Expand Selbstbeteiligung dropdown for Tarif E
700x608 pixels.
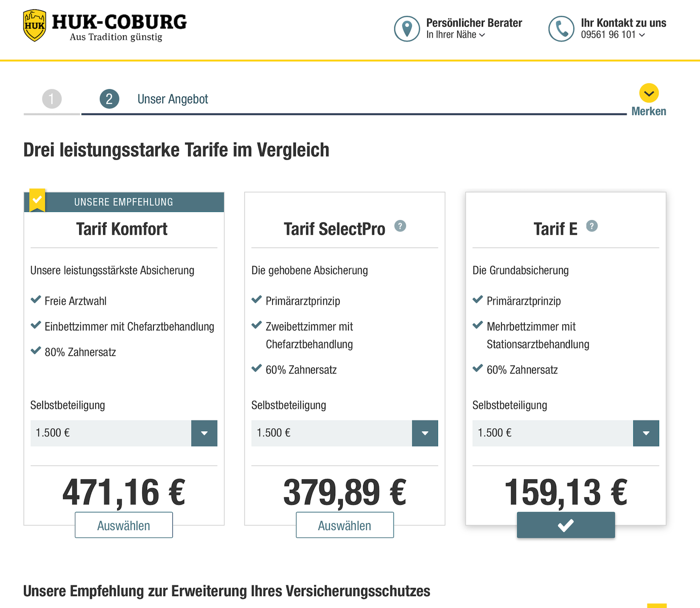[646, 433]
